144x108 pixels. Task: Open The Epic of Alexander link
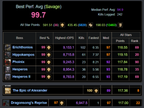pos(30,90)
